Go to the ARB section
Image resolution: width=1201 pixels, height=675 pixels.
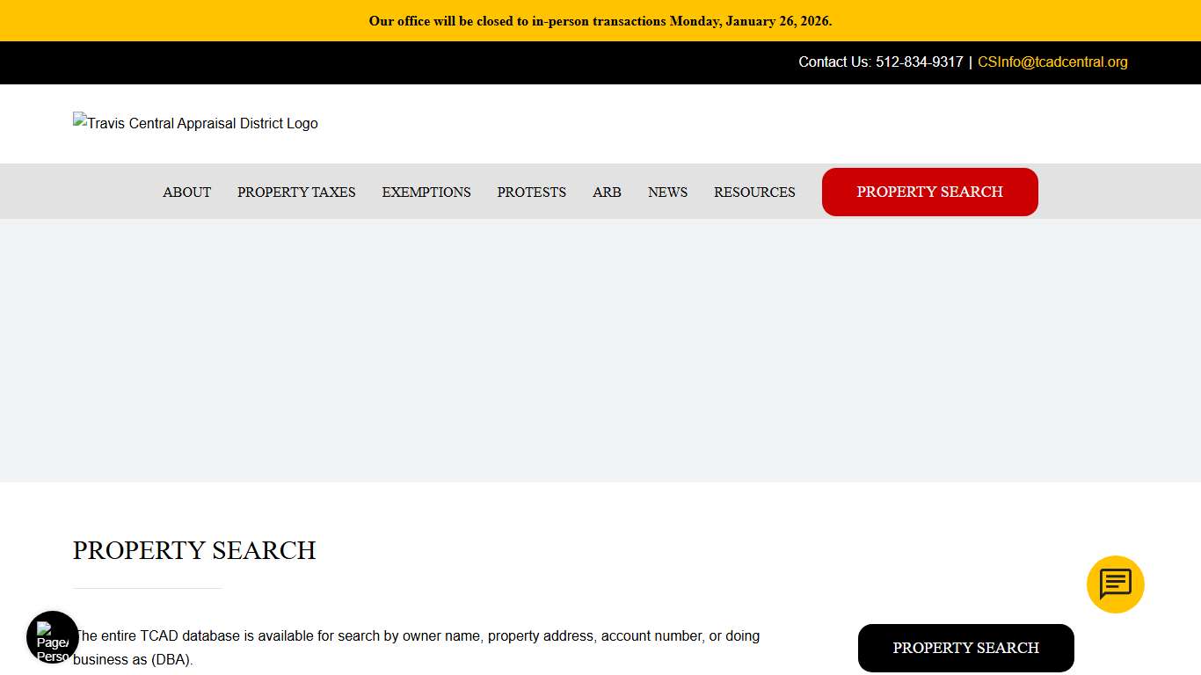(607, 192)
